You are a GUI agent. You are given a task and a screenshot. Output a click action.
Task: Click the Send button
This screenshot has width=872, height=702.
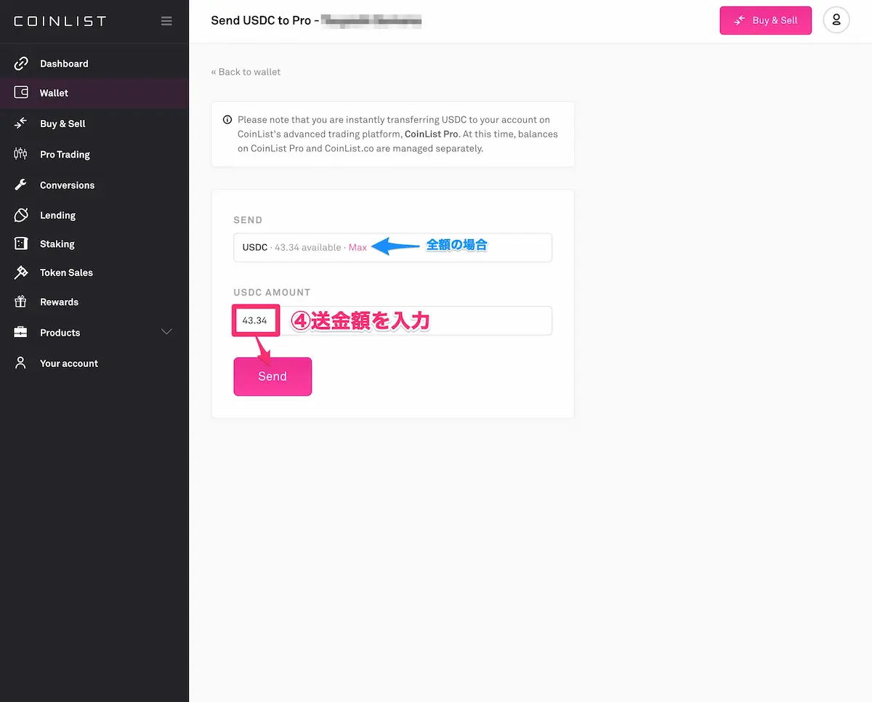(x=272, y=376)
